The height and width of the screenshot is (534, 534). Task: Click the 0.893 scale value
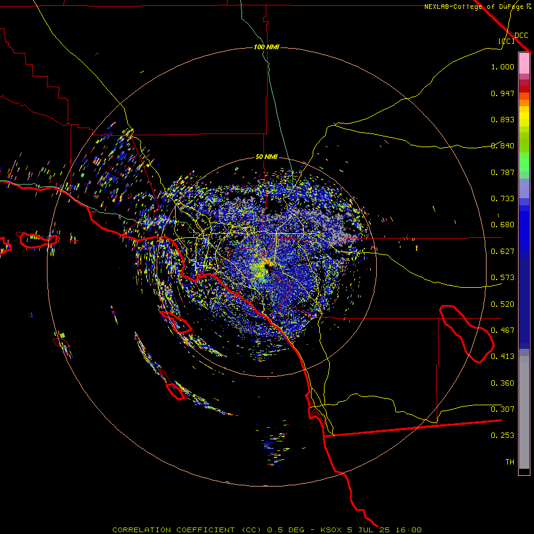pyautogui.click(x=503, y=119)
